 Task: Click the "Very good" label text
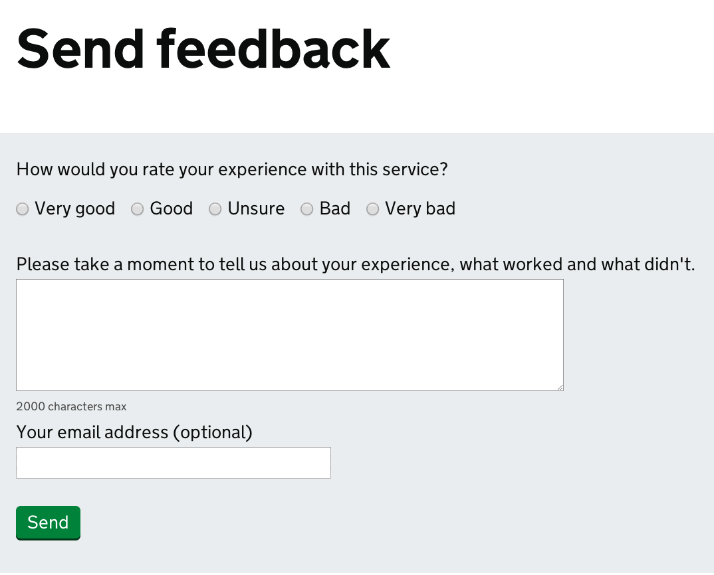pos(74,208)
